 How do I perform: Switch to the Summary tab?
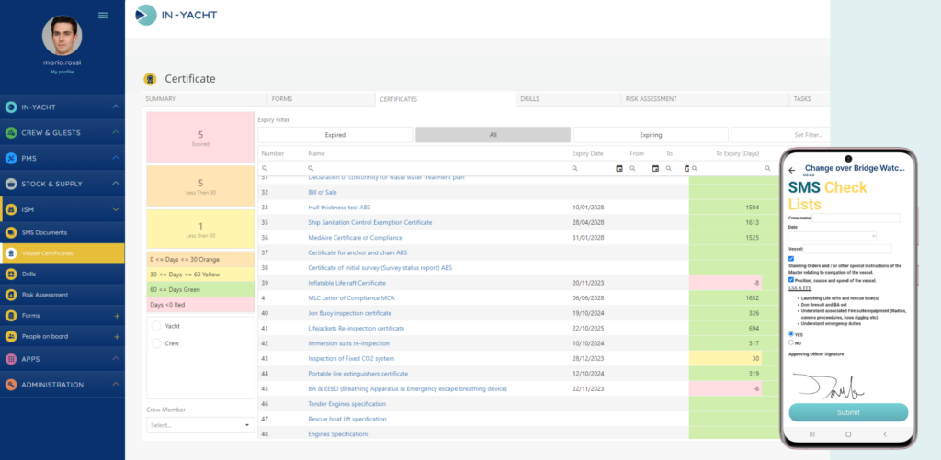click(x=204, y=99)
